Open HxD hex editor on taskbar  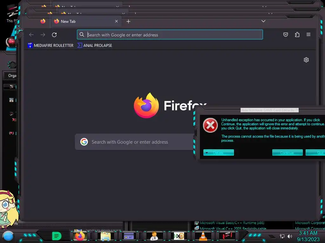tap(179, 236)
